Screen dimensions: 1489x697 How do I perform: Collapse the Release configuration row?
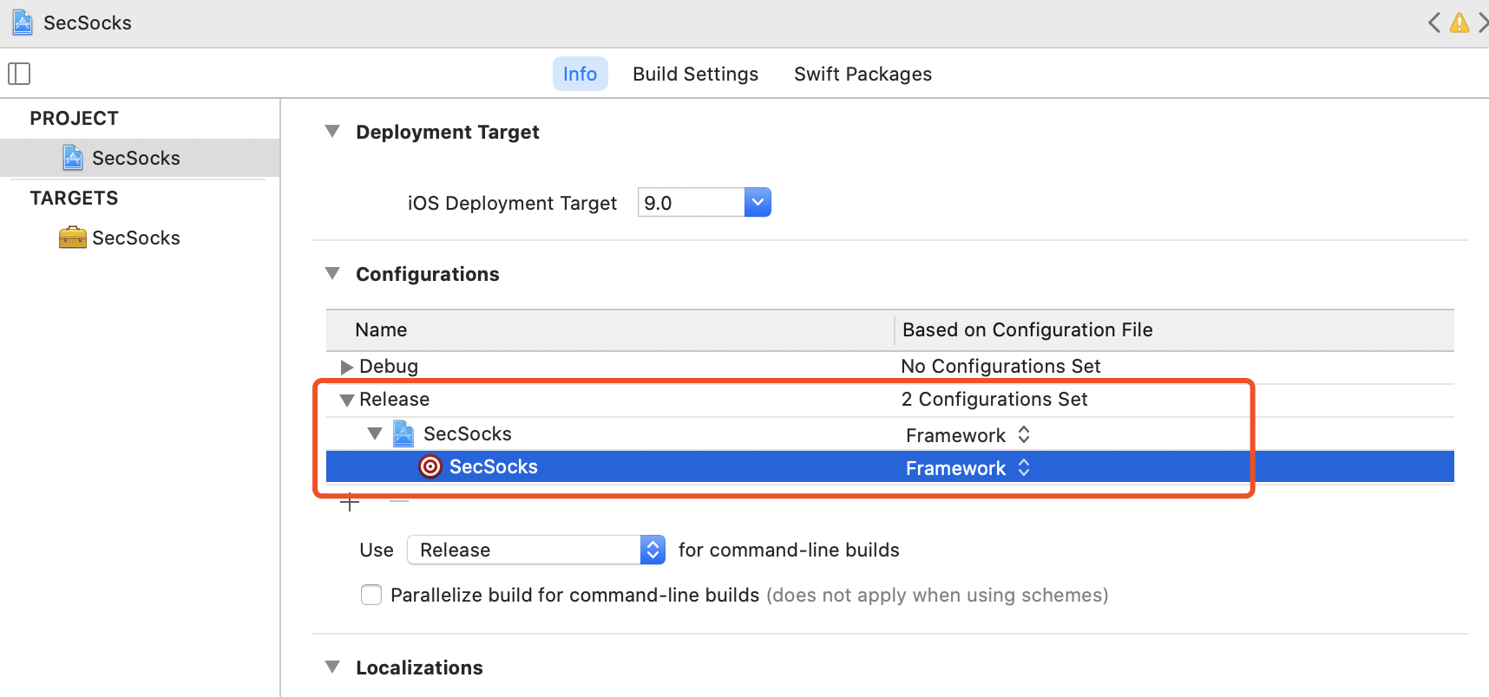tap(347, 400)
